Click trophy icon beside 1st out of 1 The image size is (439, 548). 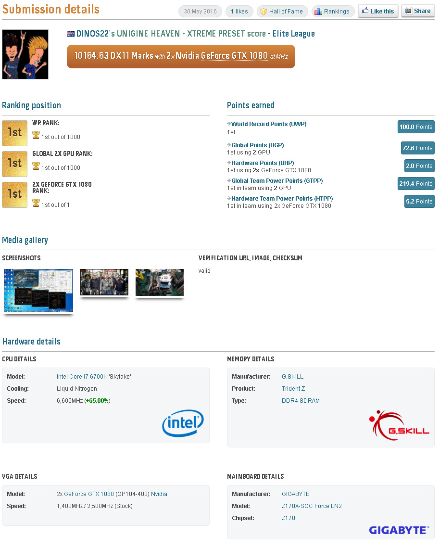[x=36, y=203]
